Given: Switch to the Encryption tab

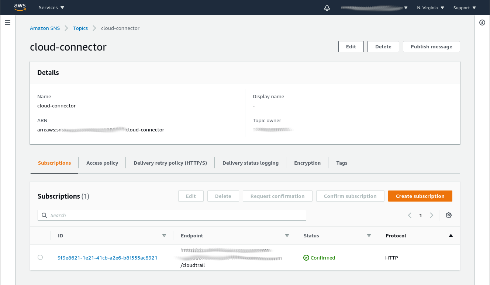Looking at the screenshot, I should coord(307,163).
